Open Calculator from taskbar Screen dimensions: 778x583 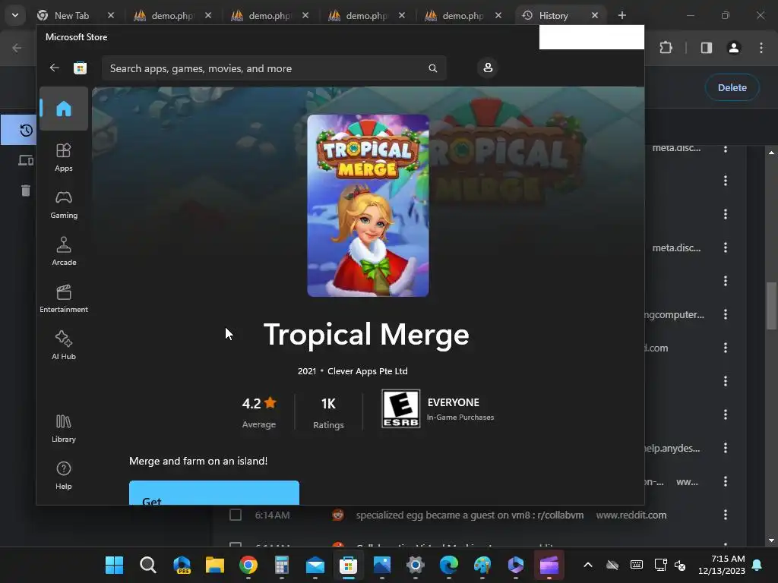pyautogui.click(x=281, y=565)
